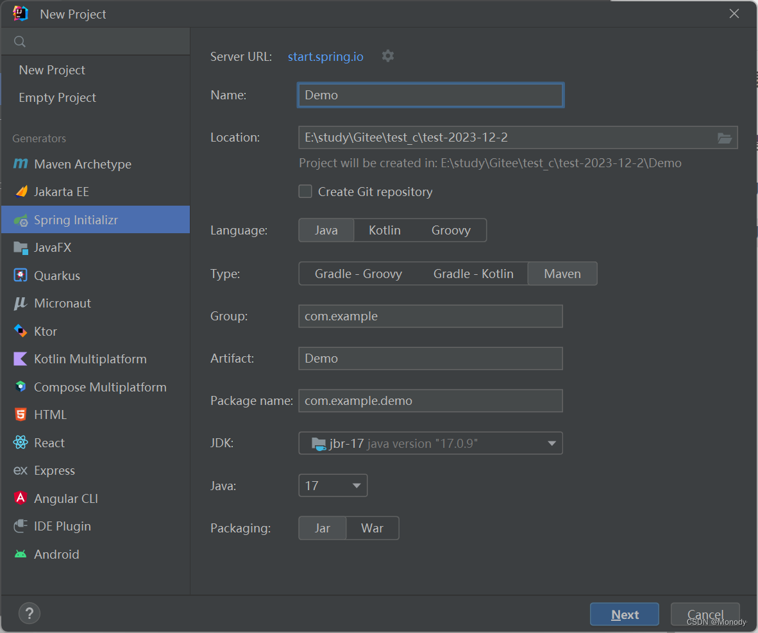Select JavaFX generator label
This screenshot has width=758, height=633.
[53, 248]
